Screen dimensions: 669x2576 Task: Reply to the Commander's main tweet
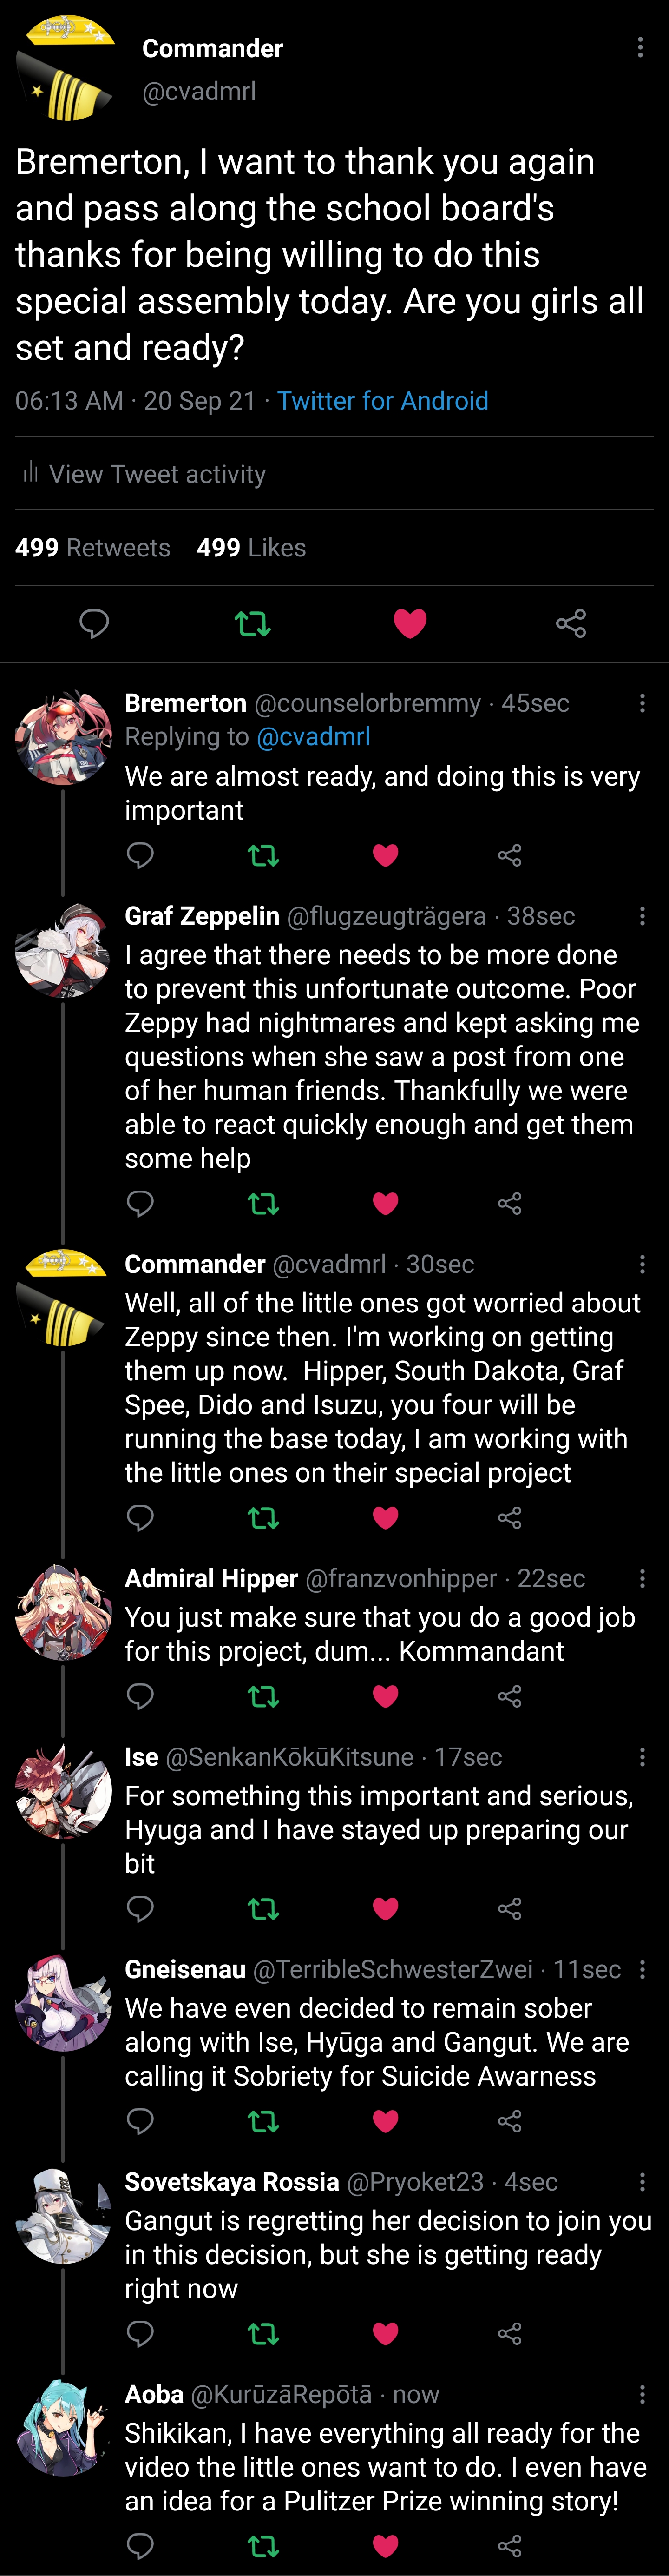pos(94,624)
